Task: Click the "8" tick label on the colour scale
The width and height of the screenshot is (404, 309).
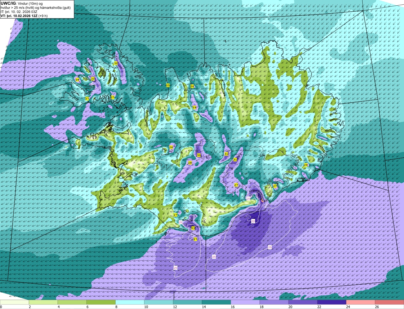Action: point(116,307)
